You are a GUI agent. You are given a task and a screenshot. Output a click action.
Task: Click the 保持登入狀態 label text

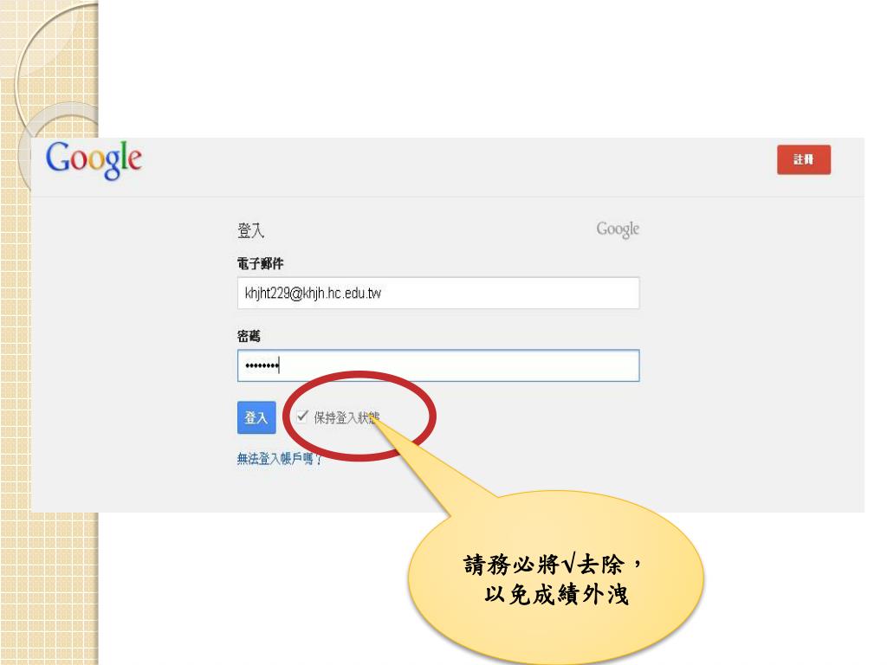[x=346, y=418]
